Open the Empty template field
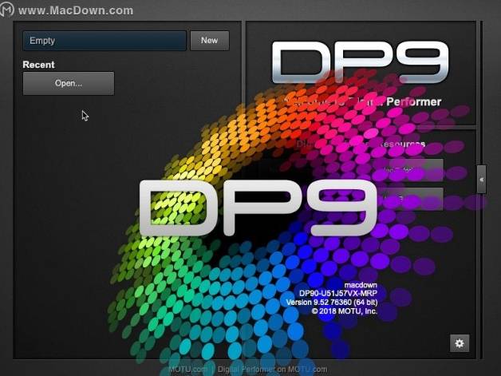Viewport: 501px width, 376px height. 105,41
